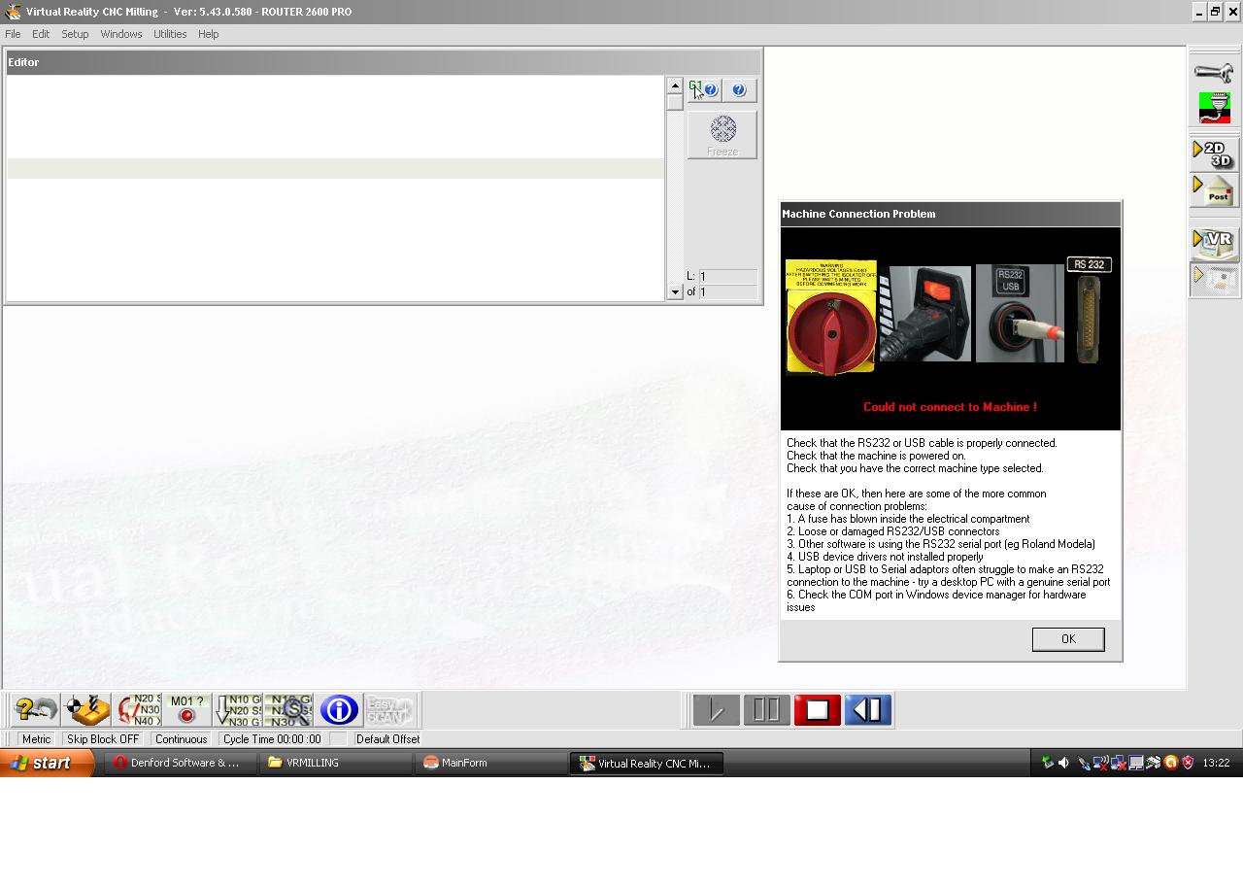Screen dimensions: 1243x887
Task: Click the red isolator switch image
Action: (x=831, y=317)
